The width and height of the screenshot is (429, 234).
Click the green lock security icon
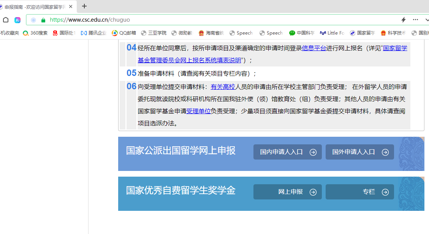tap(43, 20)
